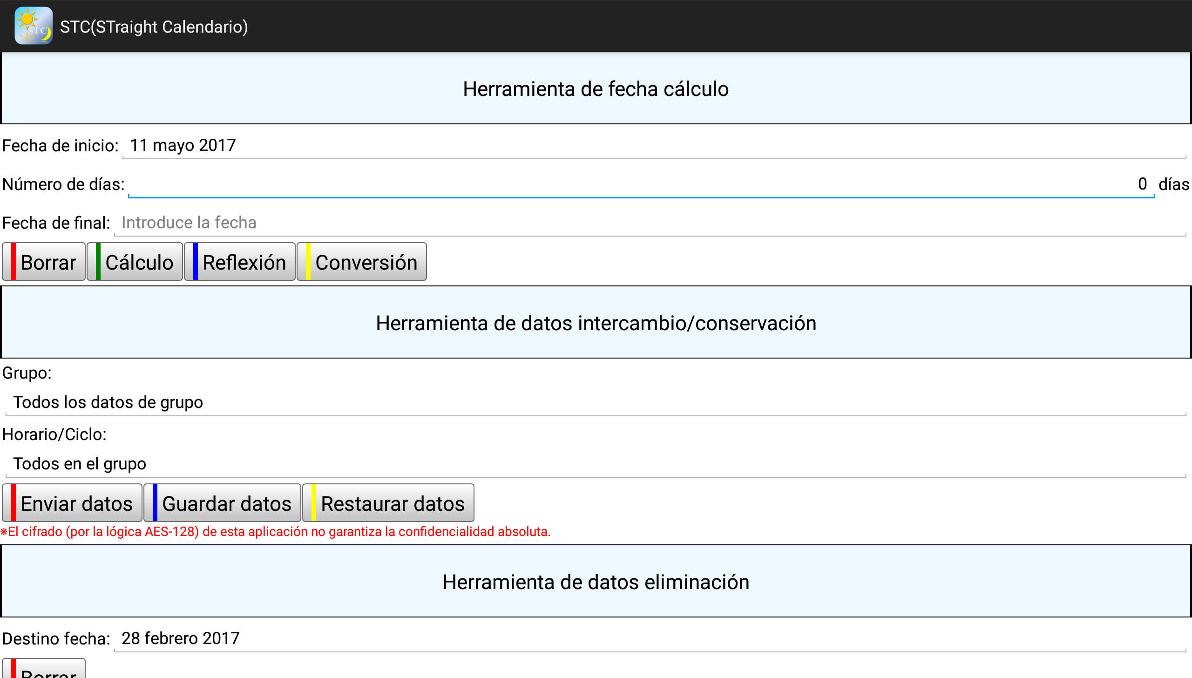Tap Restaurar datos button
The height and width of the screenshot is (678, 1192).
388,503
